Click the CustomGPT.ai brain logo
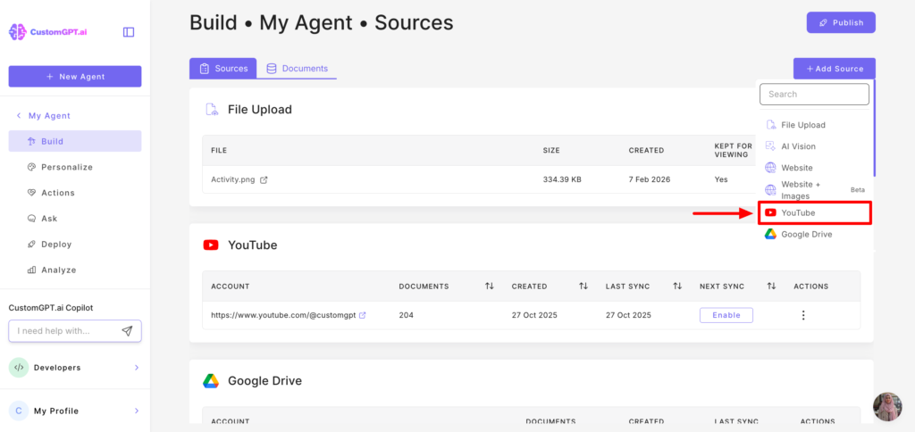 click(18, 32)
